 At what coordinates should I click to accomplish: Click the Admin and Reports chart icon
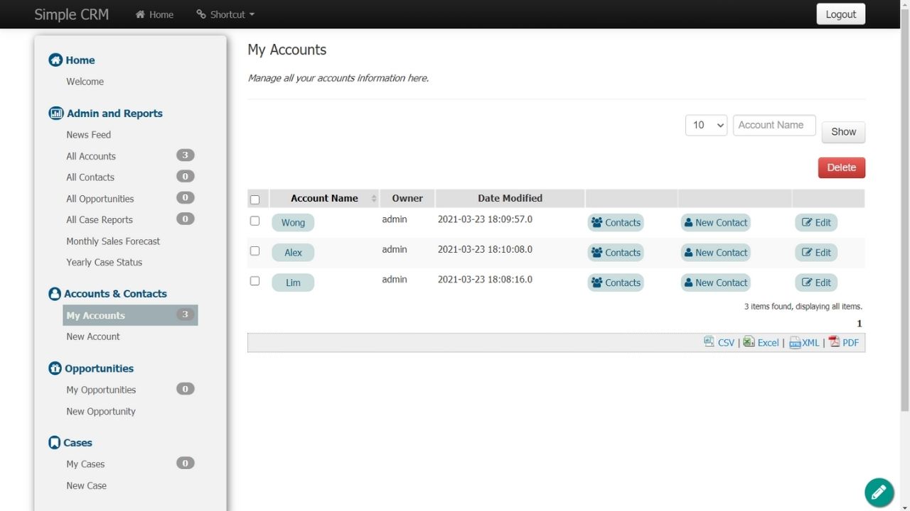point(55,114)
